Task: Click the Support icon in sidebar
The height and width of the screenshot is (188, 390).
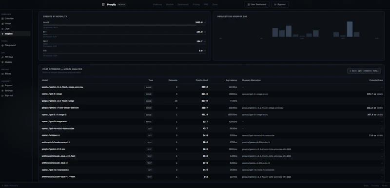Action: (x=2, y=85)
